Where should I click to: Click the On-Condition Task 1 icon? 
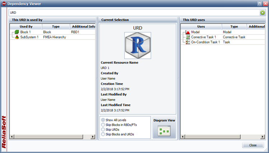click(x=188, y=42)
